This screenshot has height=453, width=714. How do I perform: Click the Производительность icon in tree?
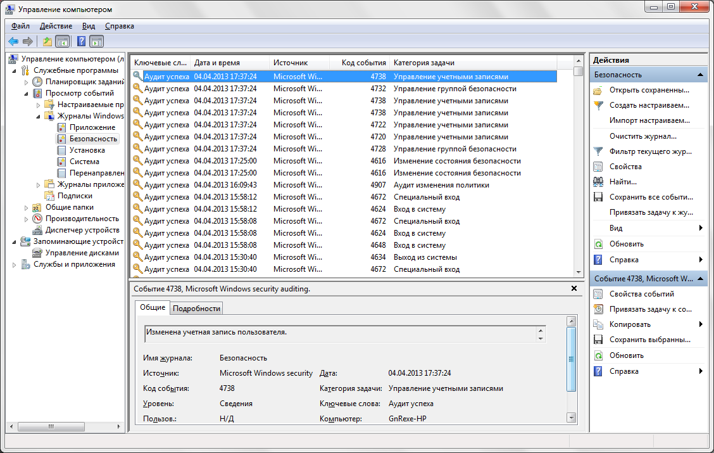37,219
